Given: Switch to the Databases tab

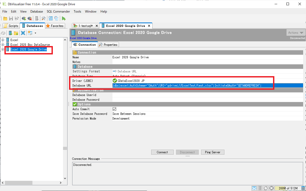Looking at the screenshot, I should pos(32,26).
